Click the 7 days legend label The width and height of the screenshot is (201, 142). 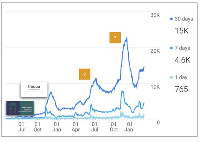182,48
